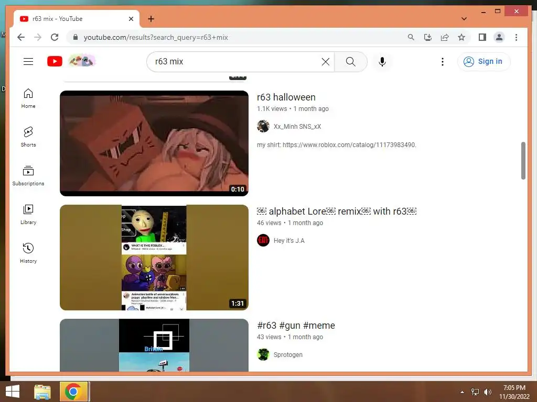Click the network tray icon

475,392
